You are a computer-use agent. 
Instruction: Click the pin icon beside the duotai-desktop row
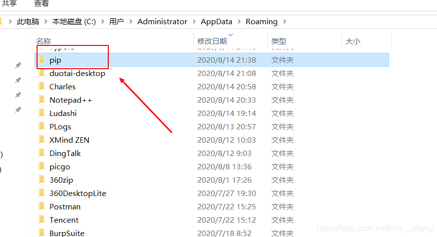[x=18, y=80]
